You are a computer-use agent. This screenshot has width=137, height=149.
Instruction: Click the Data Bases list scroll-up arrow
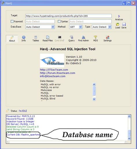(x=94, y=85)
